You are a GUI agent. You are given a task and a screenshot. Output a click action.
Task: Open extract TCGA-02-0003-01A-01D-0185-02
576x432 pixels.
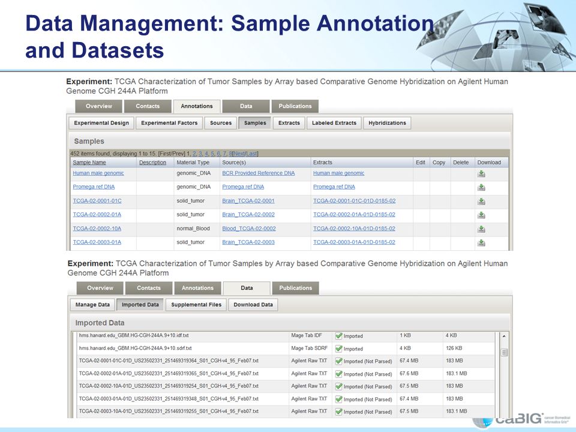(354, 242)
